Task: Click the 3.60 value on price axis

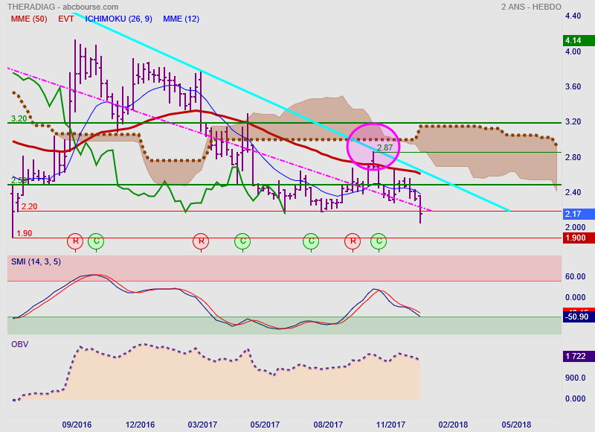Action: click(x=573, y=86)
